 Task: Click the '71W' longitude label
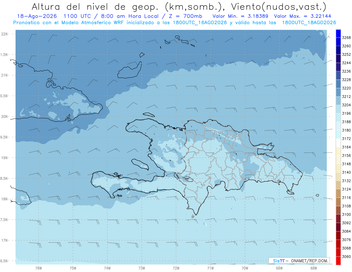click(x=210, y=268)
